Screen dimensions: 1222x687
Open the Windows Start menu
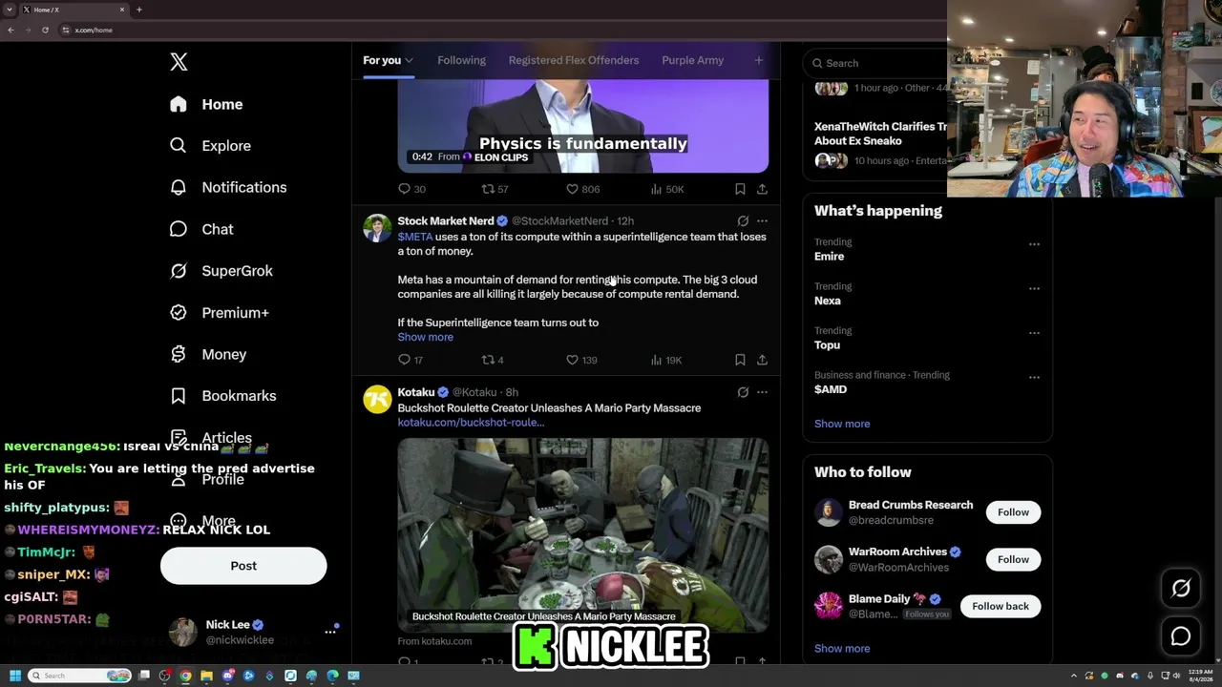click(14, 676)
